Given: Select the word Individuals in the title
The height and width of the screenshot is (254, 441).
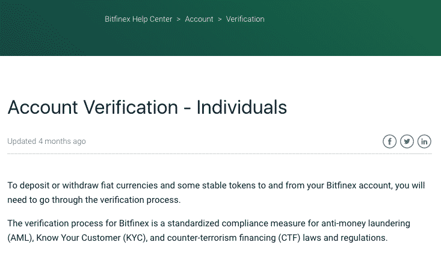Looking at the screenshot, I should pyautogui.click(x=242, y=107).
